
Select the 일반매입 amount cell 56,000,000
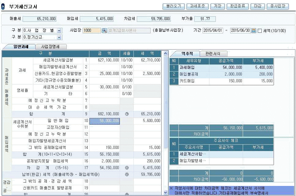click(x=104, y=121)
